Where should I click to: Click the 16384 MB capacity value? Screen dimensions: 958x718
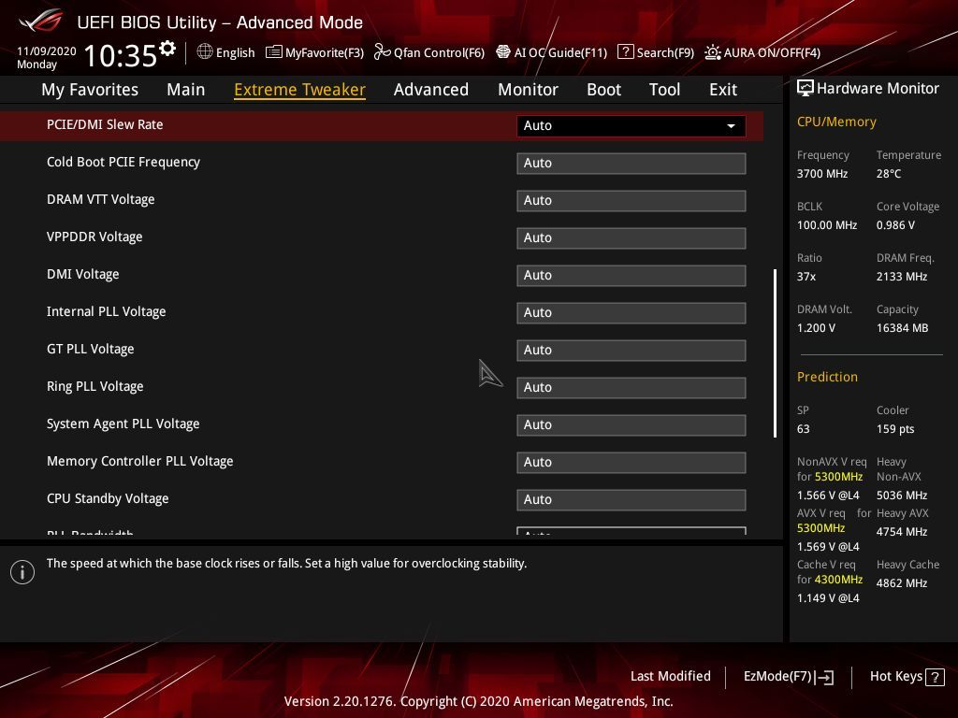903,328
